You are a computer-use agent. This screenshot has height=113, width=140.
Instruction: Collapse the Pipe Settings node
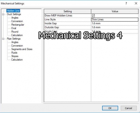[3, 39]
